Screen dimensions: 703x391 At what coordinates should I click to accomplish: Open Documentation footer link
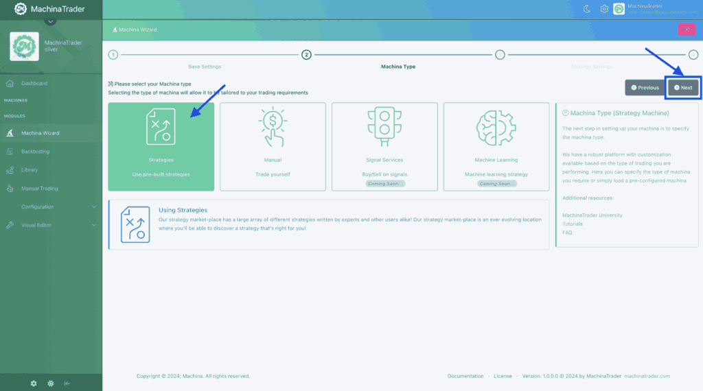pos(465,376)
